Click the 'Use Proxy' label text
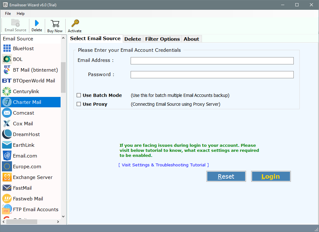 coord(95,104)
